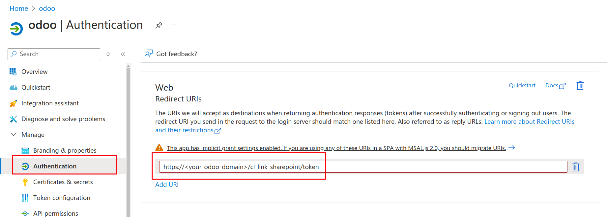Delete the Web platform configuration

(x=580, y=86)
